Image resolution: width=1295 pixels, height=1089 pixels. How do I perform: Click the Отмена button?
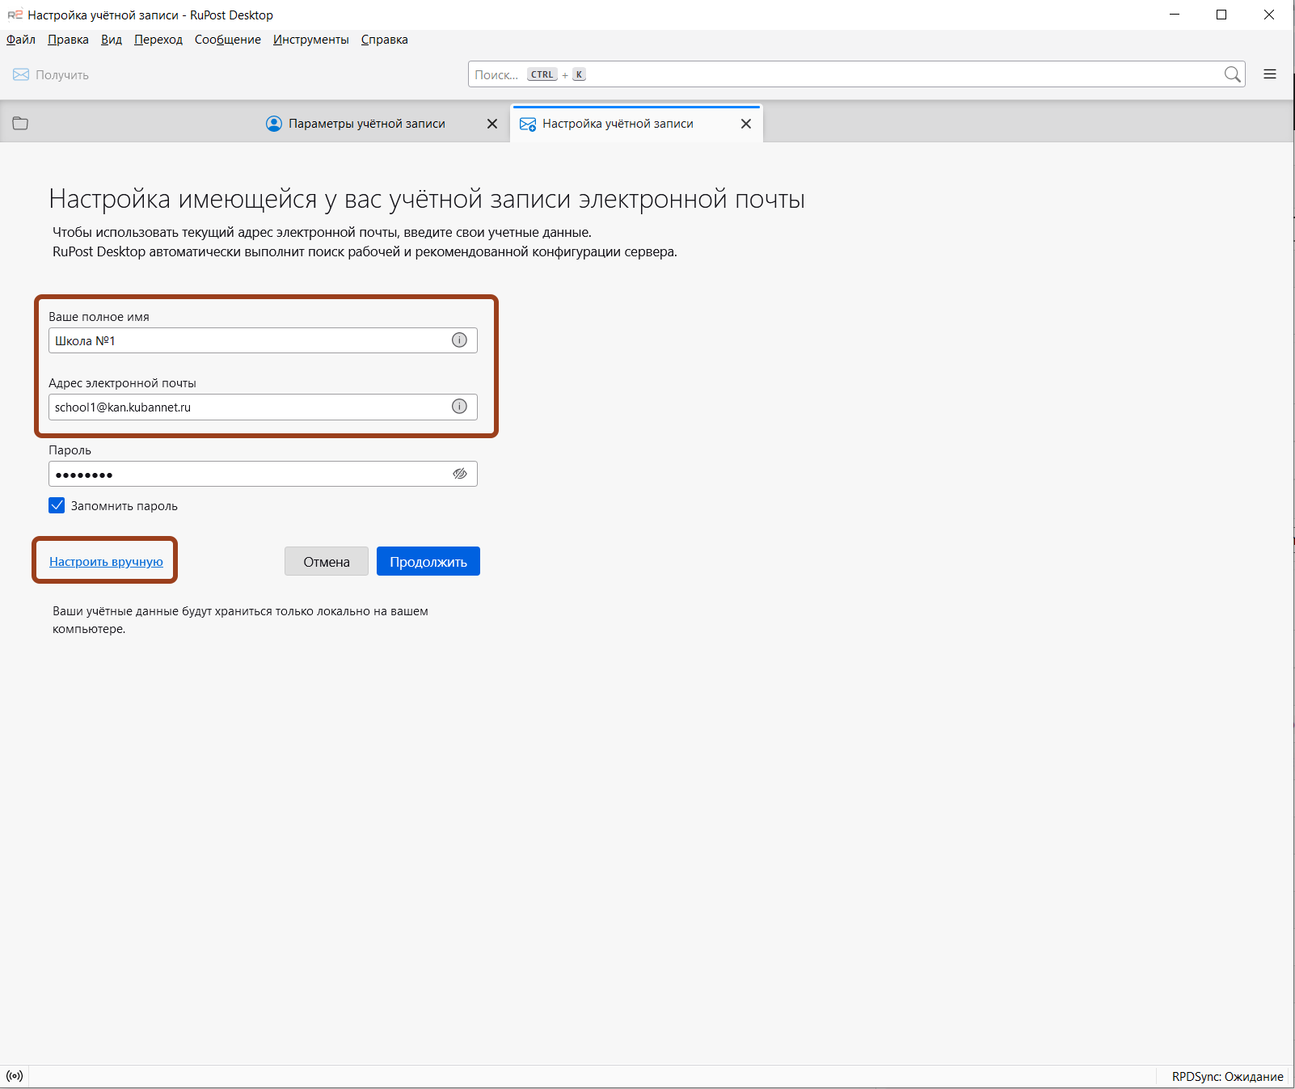pyautogui.click(x=327, y=561)
